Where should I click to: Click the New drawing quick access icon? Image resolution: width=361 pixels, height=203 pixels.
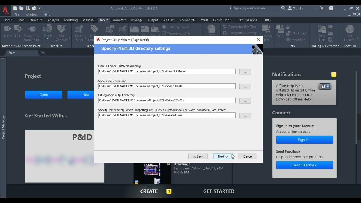click(15, 8)
